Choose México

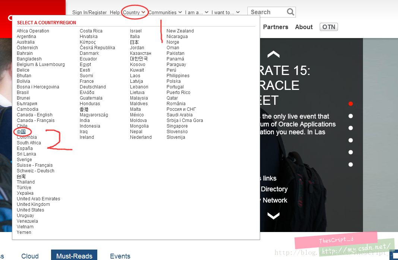[x=137, y=115]
